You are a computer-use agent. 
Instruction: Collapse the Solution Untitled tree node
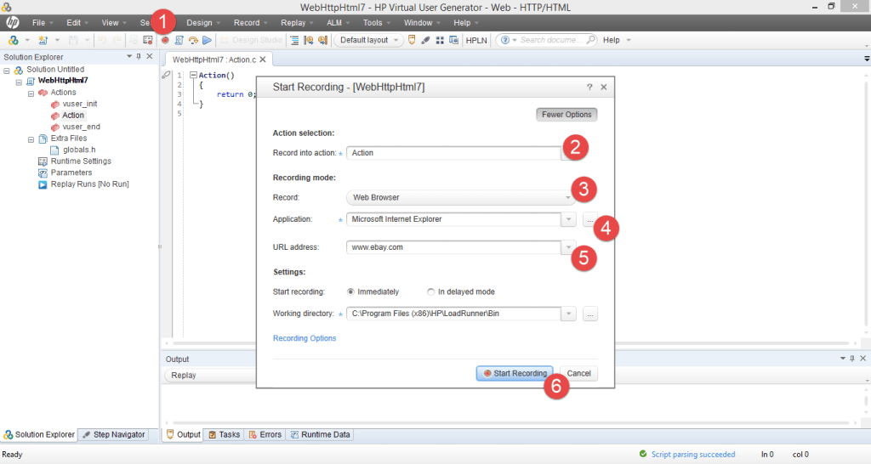7,71
